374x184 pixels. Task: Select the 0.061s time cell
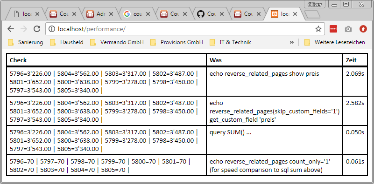pos(355,165)
